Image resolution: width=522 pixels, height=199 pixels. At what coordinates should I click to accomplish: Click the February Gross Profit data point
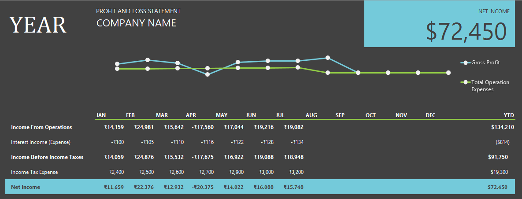[x=148, y=60]
